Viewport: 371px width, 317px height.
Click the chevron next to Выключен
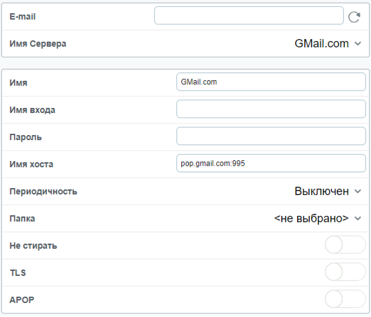pyautogui.click(x=358, y=192)
